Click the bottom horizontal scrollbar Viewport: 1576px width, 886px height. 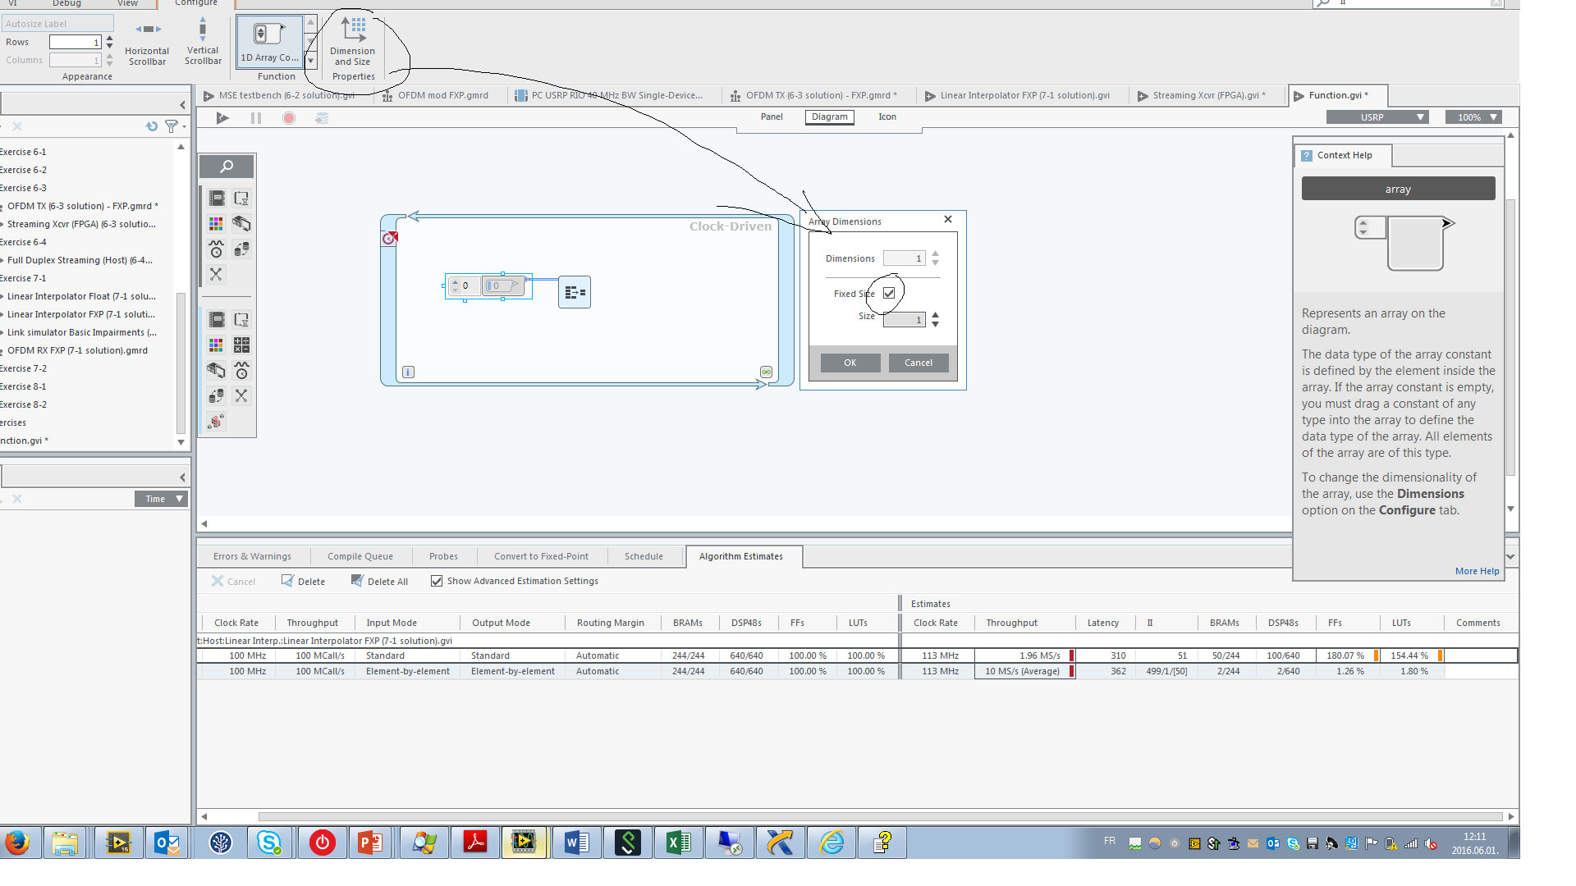click(x=879, y=816)
